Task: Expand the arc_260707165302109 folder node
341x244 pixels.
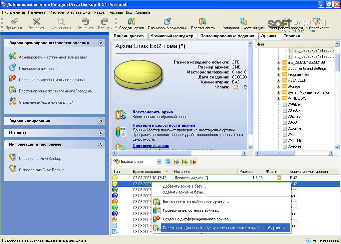Action: click(279, 62)
